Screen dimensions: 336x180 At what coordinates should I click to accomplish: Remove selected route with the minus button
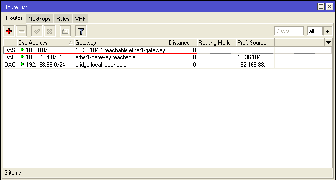21,31
